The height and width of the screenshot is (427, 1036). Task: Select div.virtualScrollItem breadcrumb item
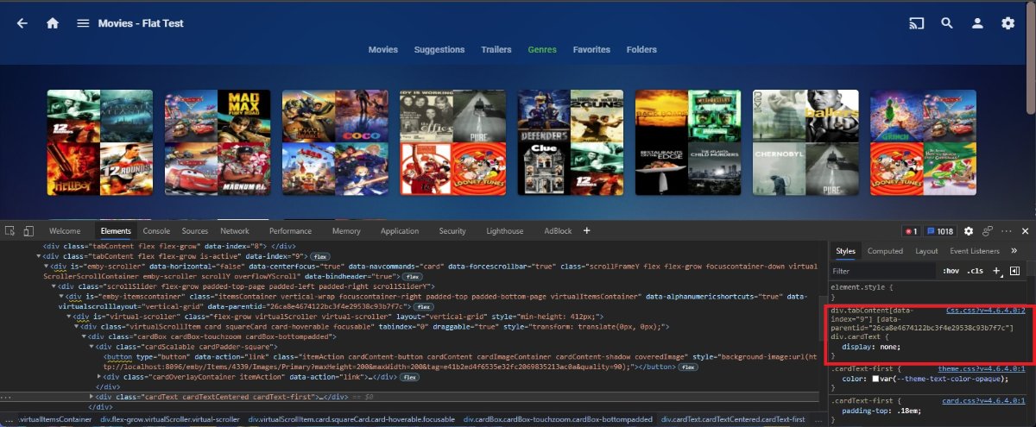pos(351,419)
